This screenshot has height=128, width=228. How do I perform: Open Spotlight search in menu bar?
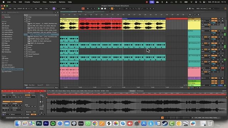200,2
